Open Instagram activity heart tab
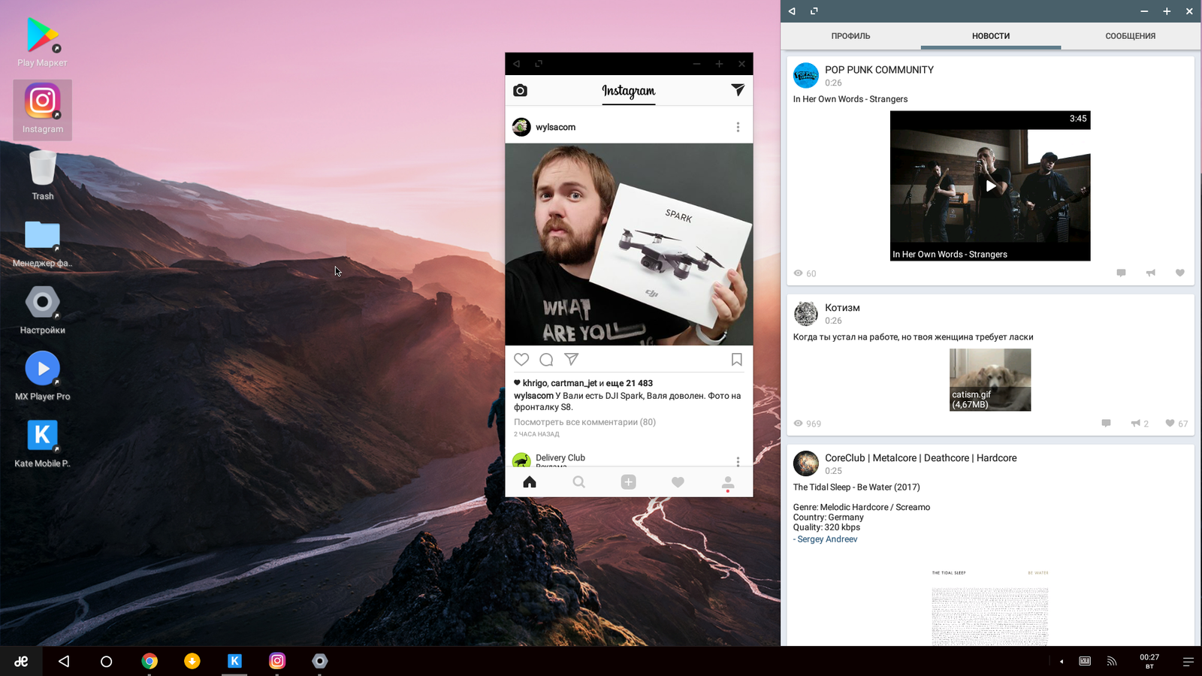1202x676 pixels. pos(678,481)
